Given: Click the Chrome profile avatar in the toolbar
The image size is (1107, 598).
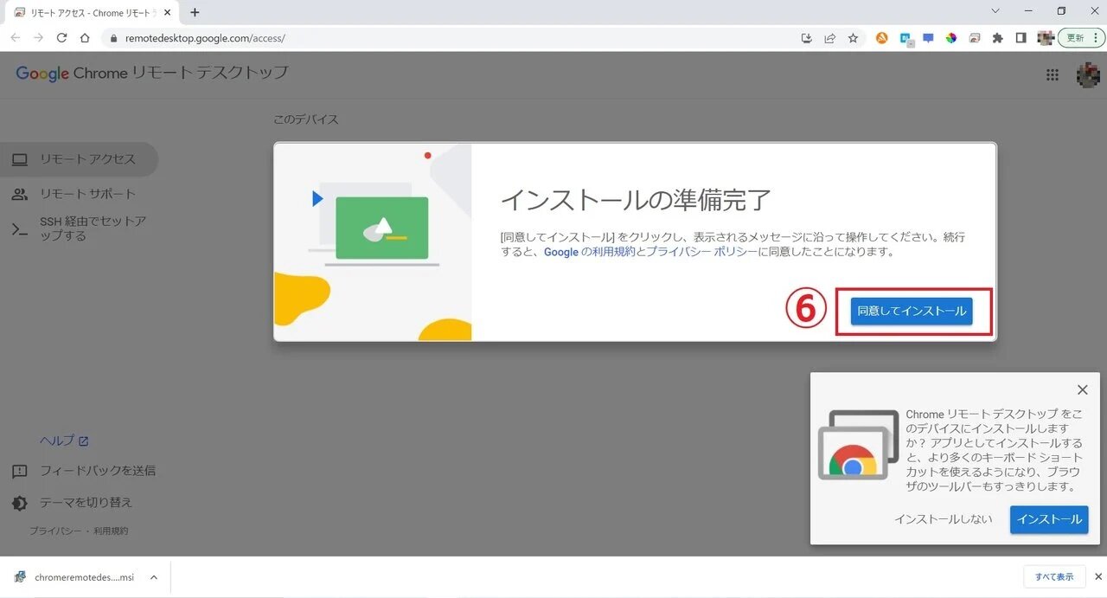Looking at the screenshot, I should click(x=1045, y=38).
